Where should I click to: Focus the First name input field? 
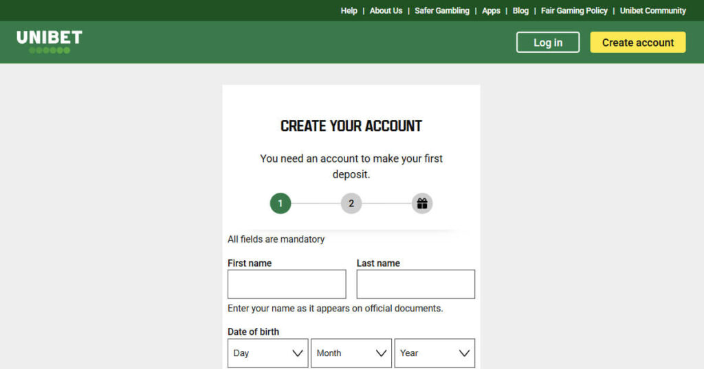coord(287,284)
